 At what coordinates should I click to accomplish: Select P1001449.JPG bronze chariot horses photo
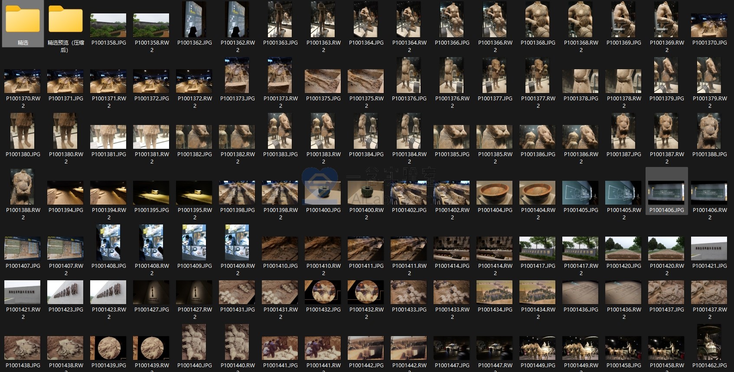pyautogui.click(x=538, y=348)
